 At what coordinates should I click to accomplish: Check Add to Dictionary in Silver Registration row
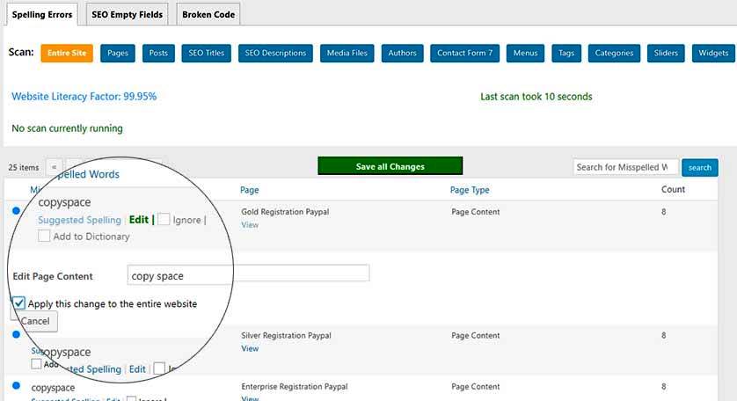(36, 363)
